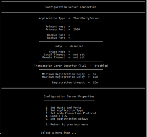Click the addp disabled status text
This screenshot has width=147, height=137.
77,46
